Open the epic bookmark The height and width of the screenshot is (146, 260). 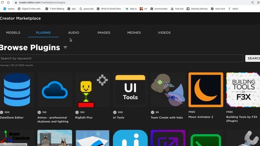point(72,9)
